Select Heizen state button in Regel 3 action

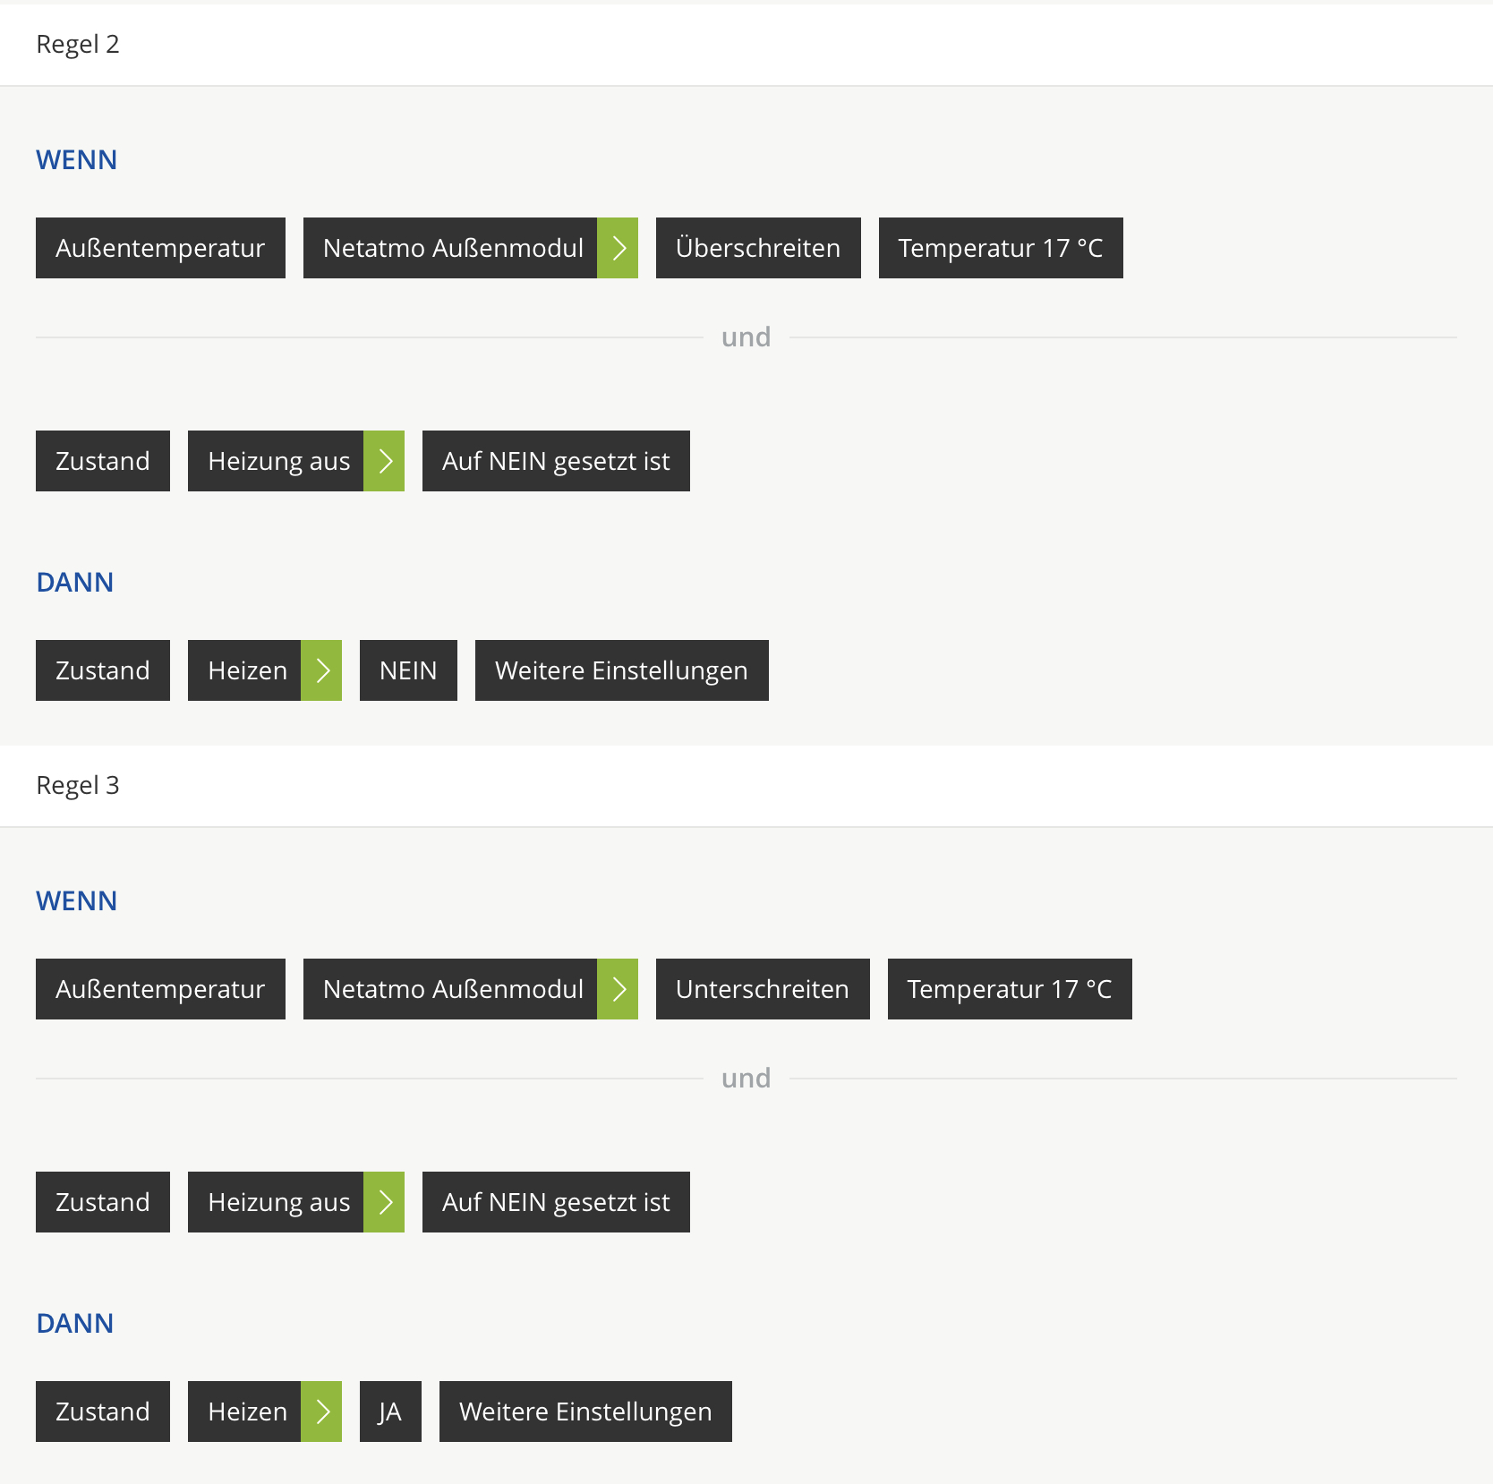click(x=245, y=1412)
